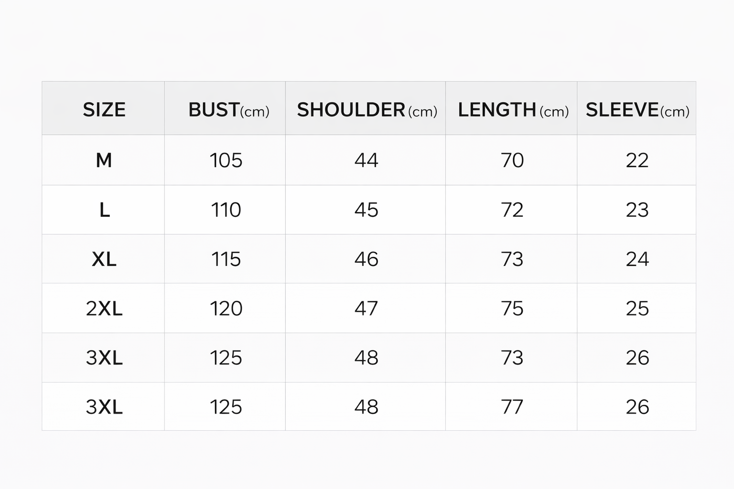
Task: Select the XL size cell
Action: 104,259
